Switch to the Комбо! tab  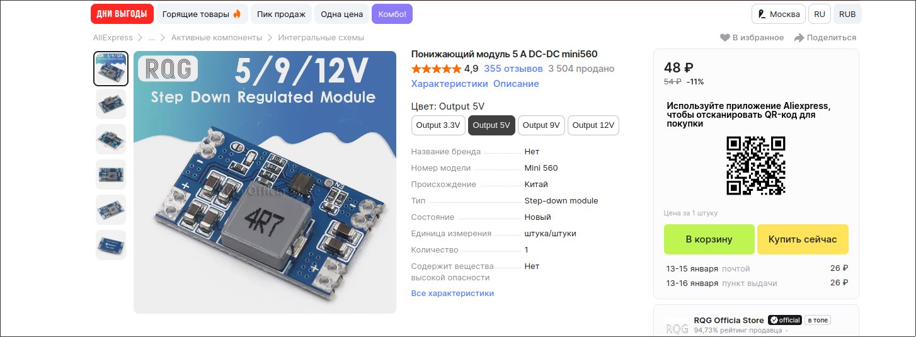392,14
